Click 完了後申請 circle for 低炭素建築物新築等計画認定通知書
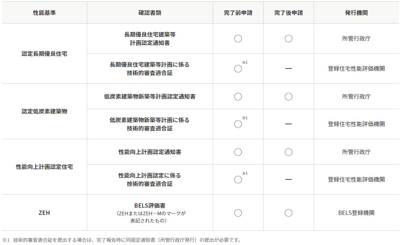The height and width of the screenshot is (245, 403). click(x=288, y=97)
